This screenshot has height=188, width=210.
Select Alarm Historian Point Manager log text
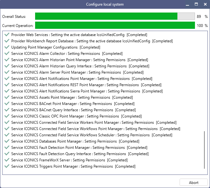coord(80,60)
